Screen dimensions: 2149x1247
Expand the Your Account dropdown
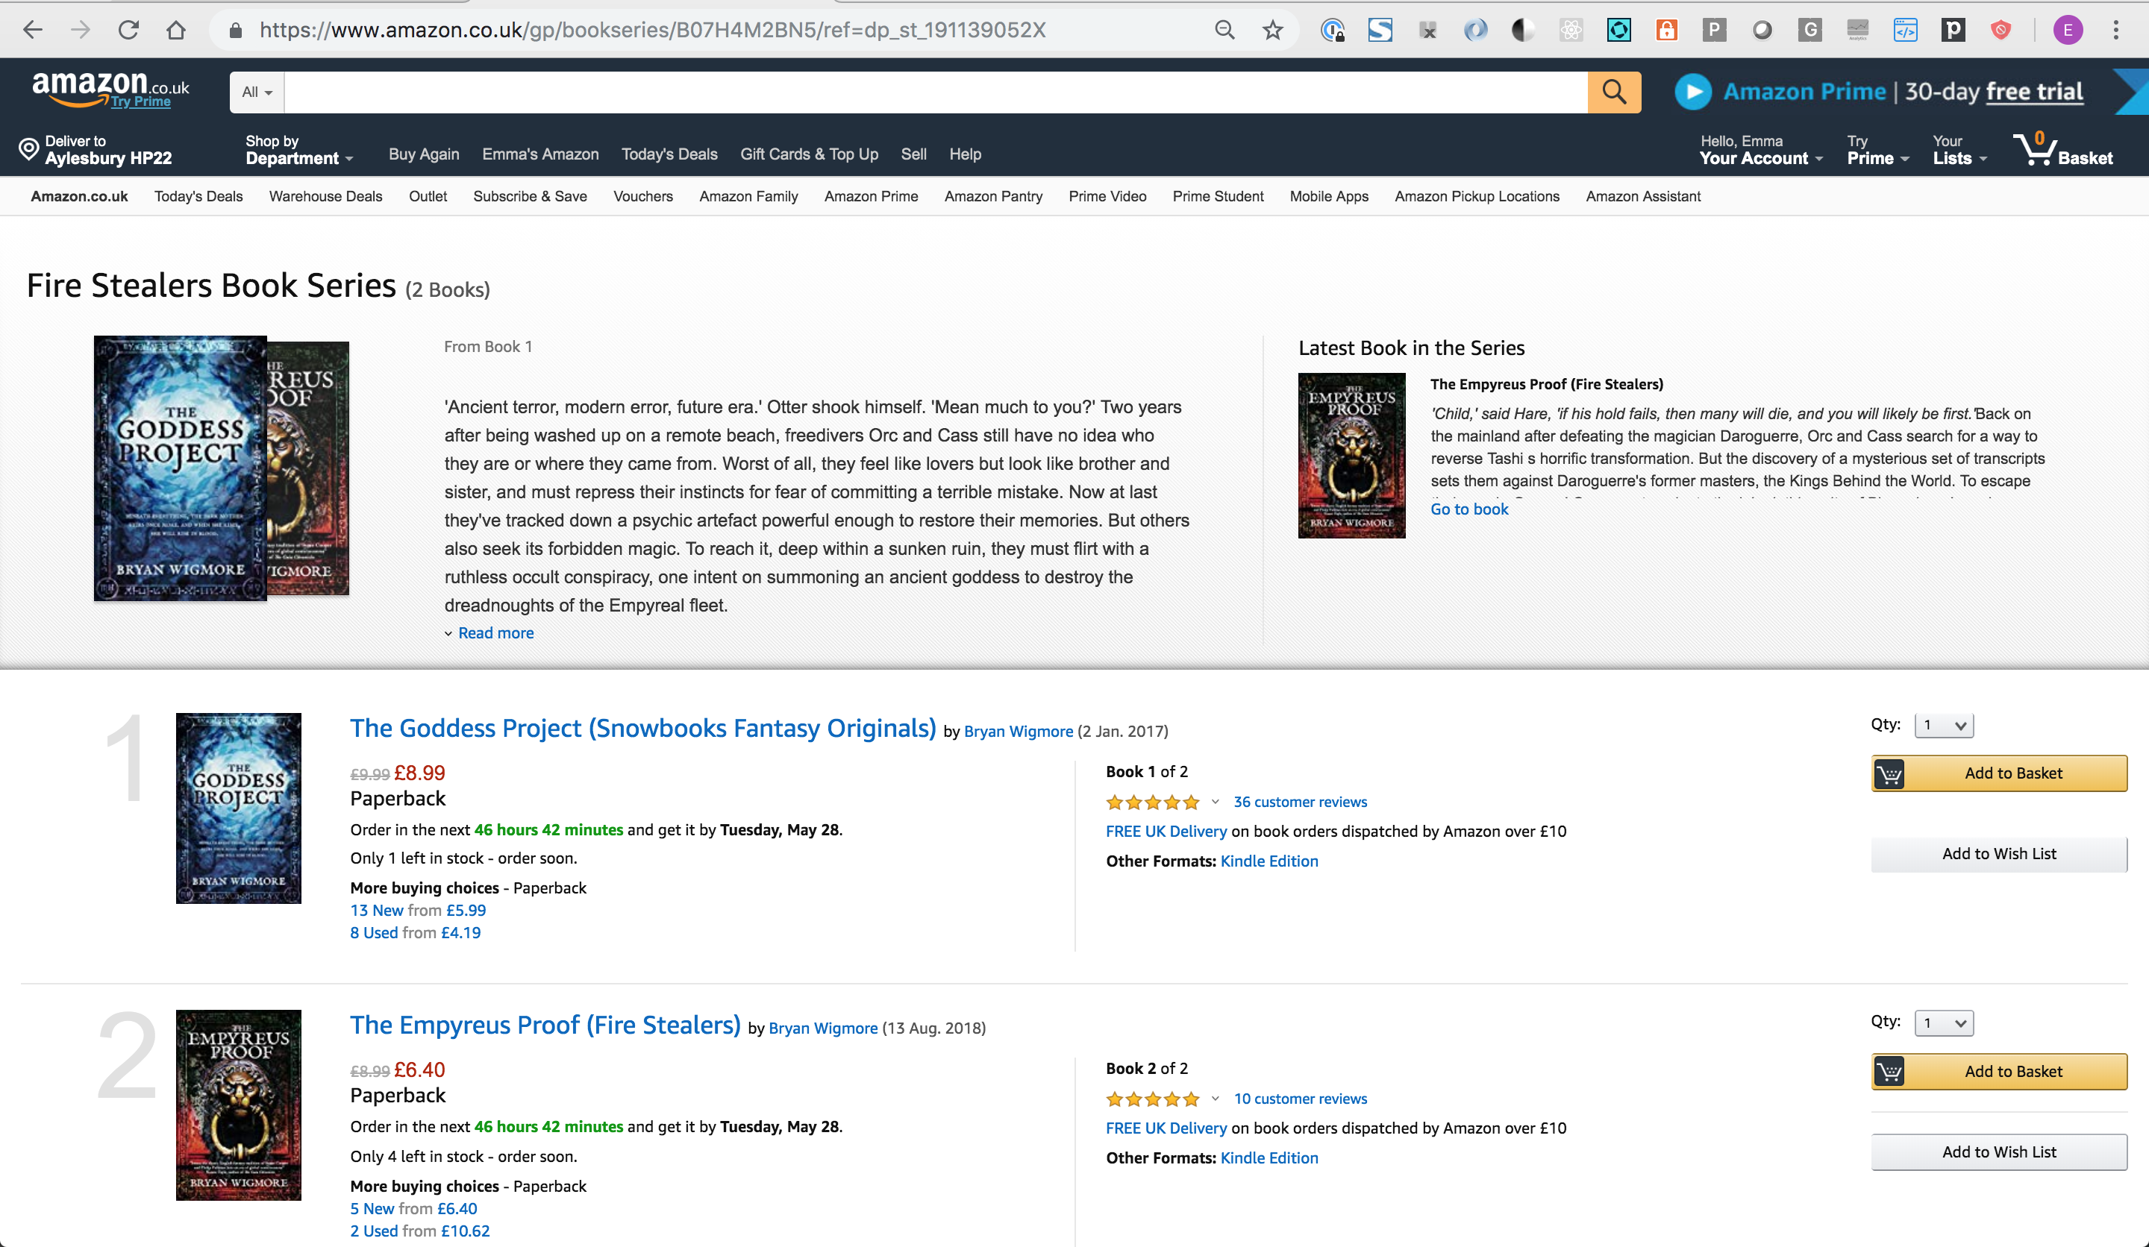pyautogui.click(x=1760, y=150)
